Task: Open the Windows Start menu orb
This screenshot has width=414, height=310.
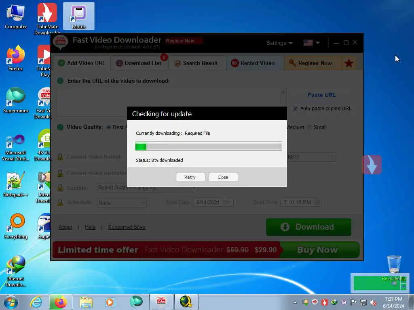Action: pyautogui.click(x=11, y=302)
